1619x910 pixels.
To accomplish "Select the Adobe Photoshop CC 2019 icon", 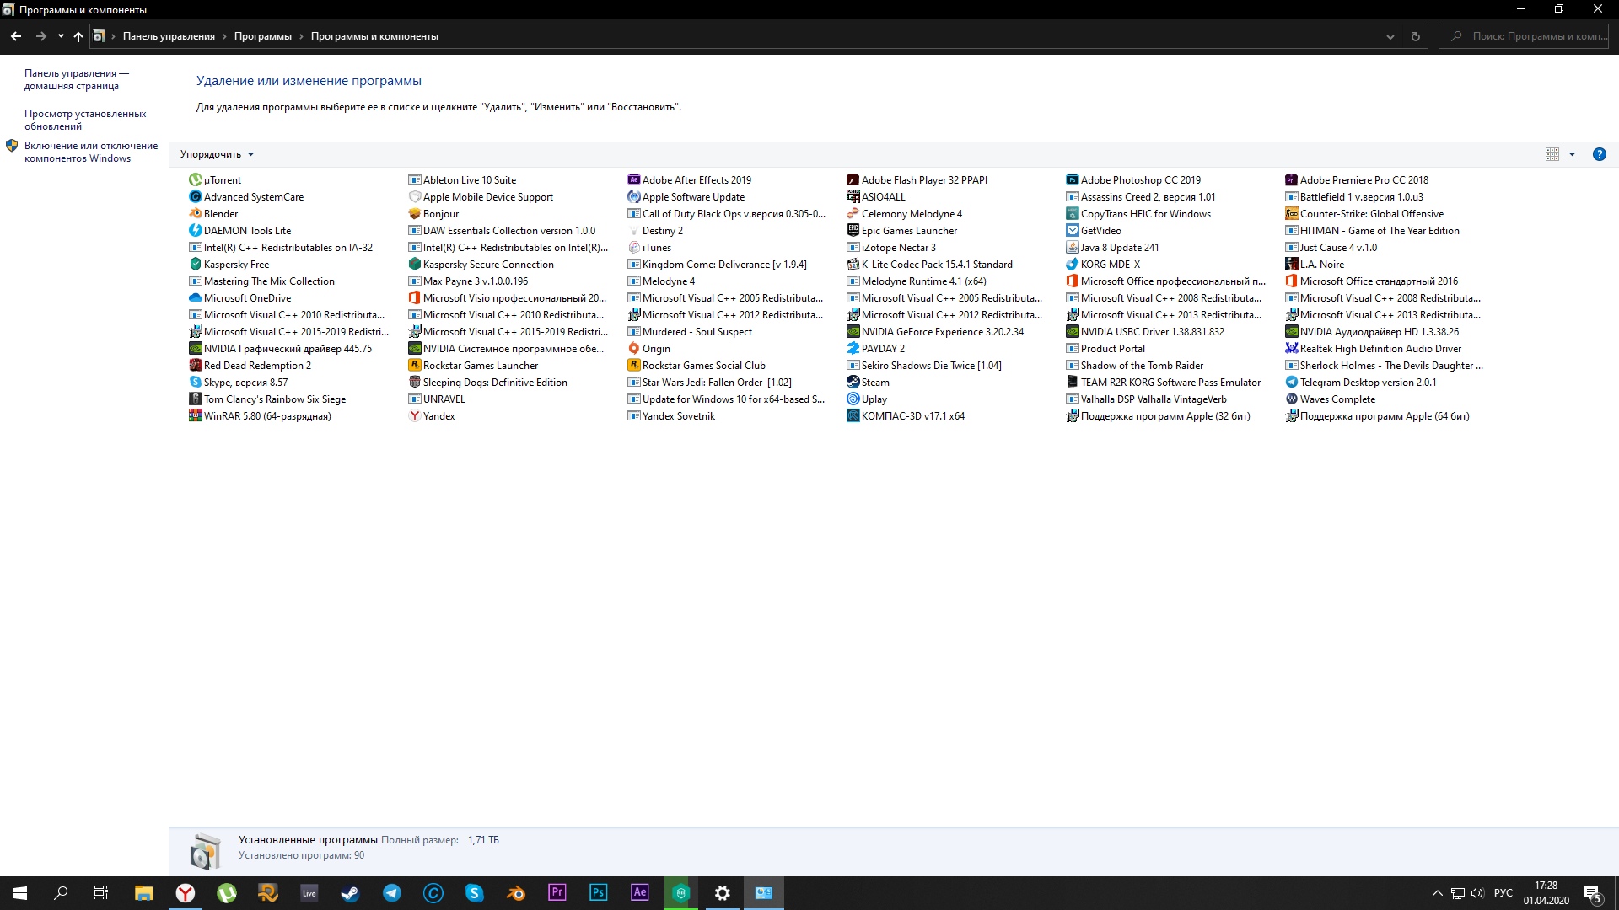I will coord(1073,180).
